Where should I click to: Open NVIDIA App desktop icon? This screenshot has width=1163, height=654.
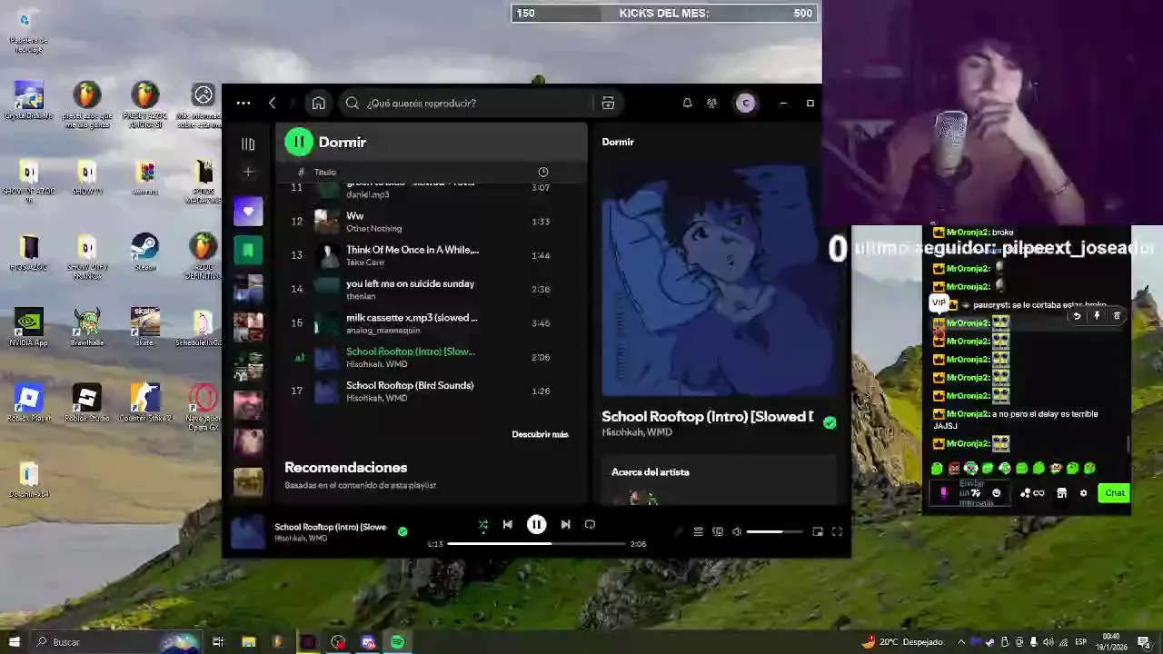28,328
